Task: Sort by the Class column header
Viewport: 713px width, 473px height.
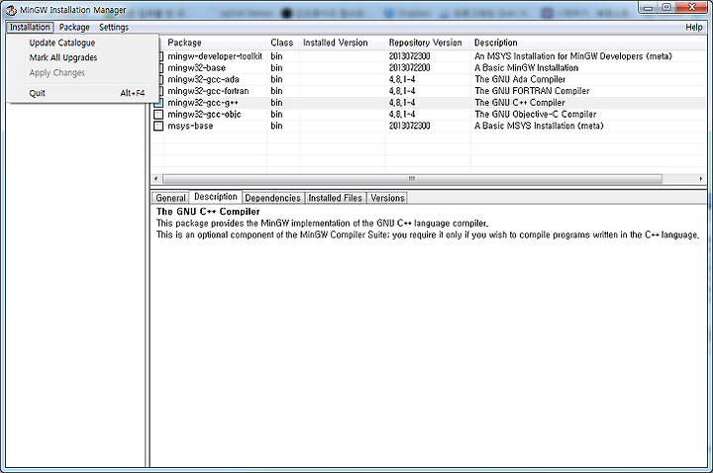Action: (283, 43)
